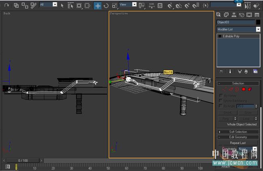Click the By Angle value field
This screenshot has width=263, height=171.
pos(246,106)
